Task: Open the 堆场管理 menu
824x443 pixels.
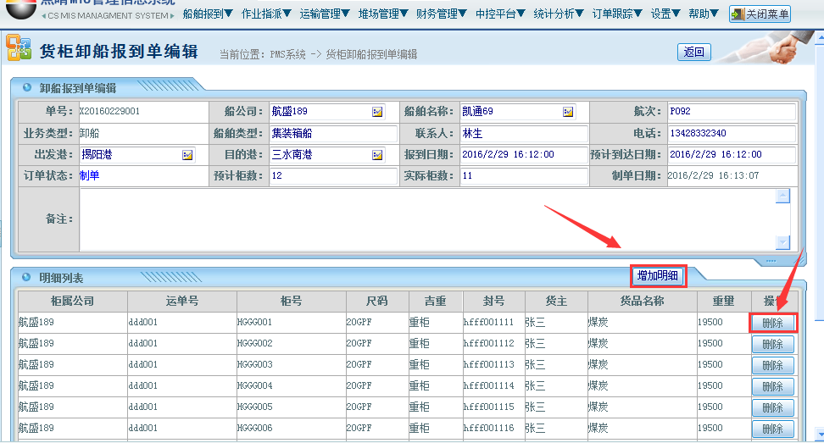Action: pos(383,14)
